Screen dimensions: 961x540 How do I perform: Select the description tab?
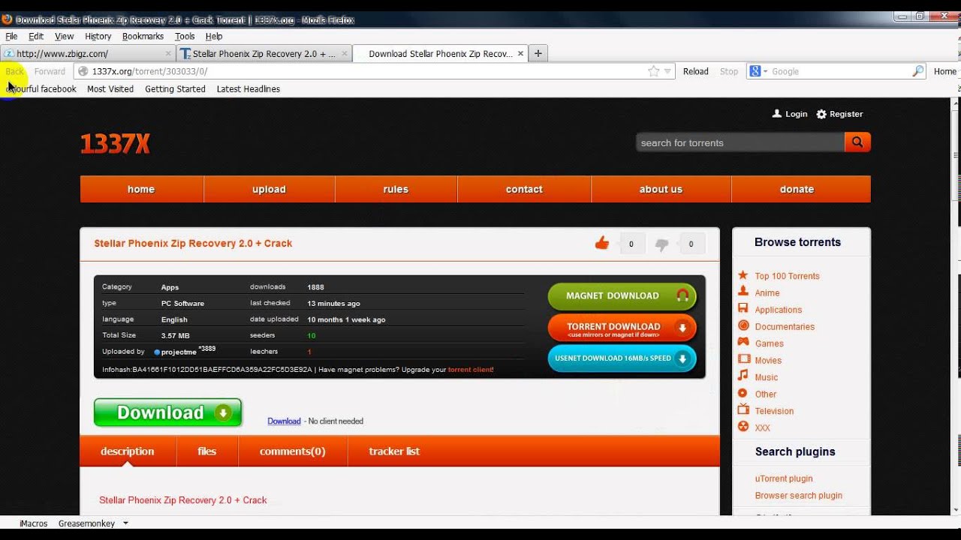coord(128,451)
